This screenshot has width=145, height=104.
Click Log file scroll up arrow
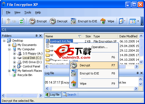pyautogui.click(x=141, y=79)
